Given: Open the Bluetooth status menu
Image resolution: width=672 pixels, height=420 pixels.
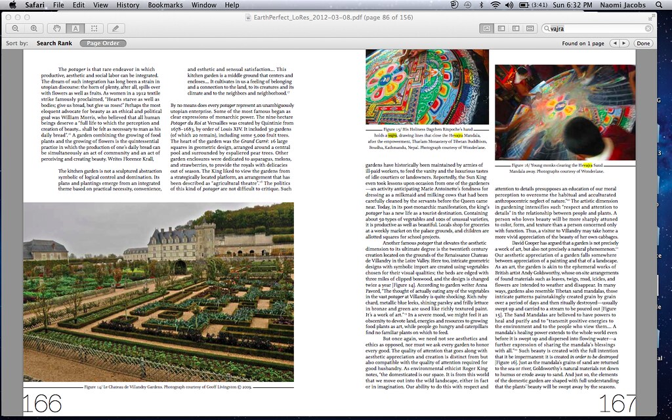Looking at the screenshot, I should [x=481, y=5].
